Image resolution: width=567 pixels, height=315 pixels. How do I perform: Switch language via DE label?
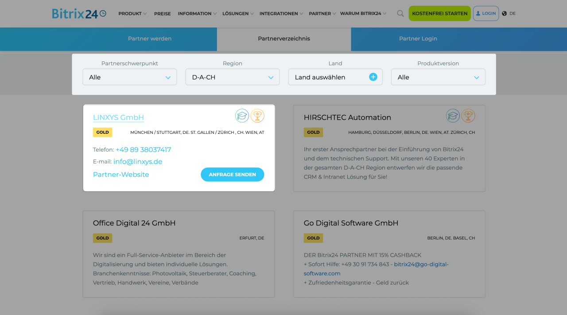[x=513, y=14]
